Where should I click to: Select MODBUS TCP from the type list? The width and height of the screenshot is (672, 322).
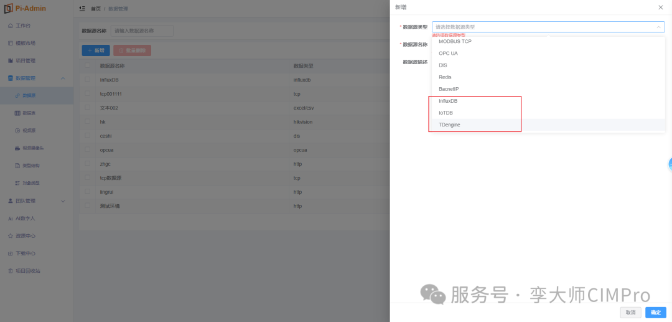pyautogui.click(x=548, y=42)
